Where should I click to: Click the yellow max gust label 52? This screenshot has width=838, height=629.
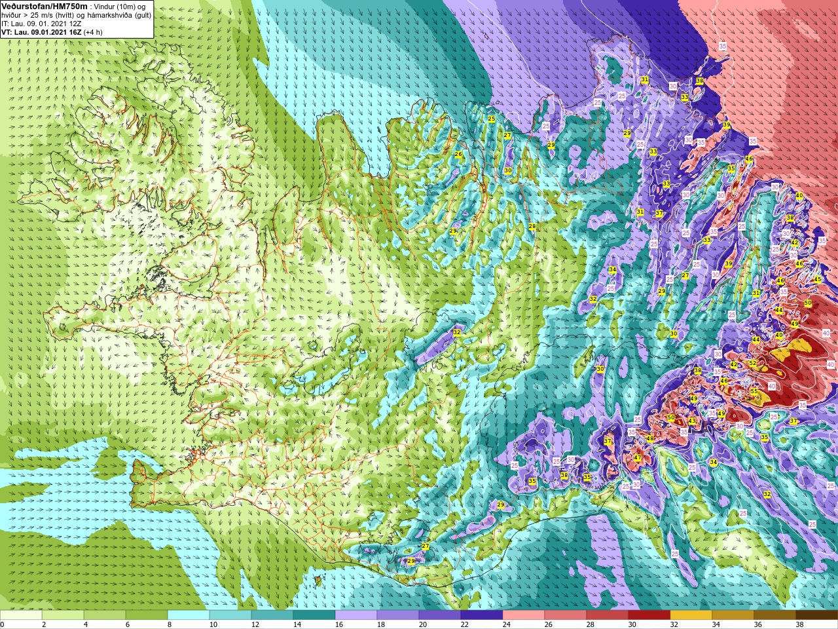(753, 363)
